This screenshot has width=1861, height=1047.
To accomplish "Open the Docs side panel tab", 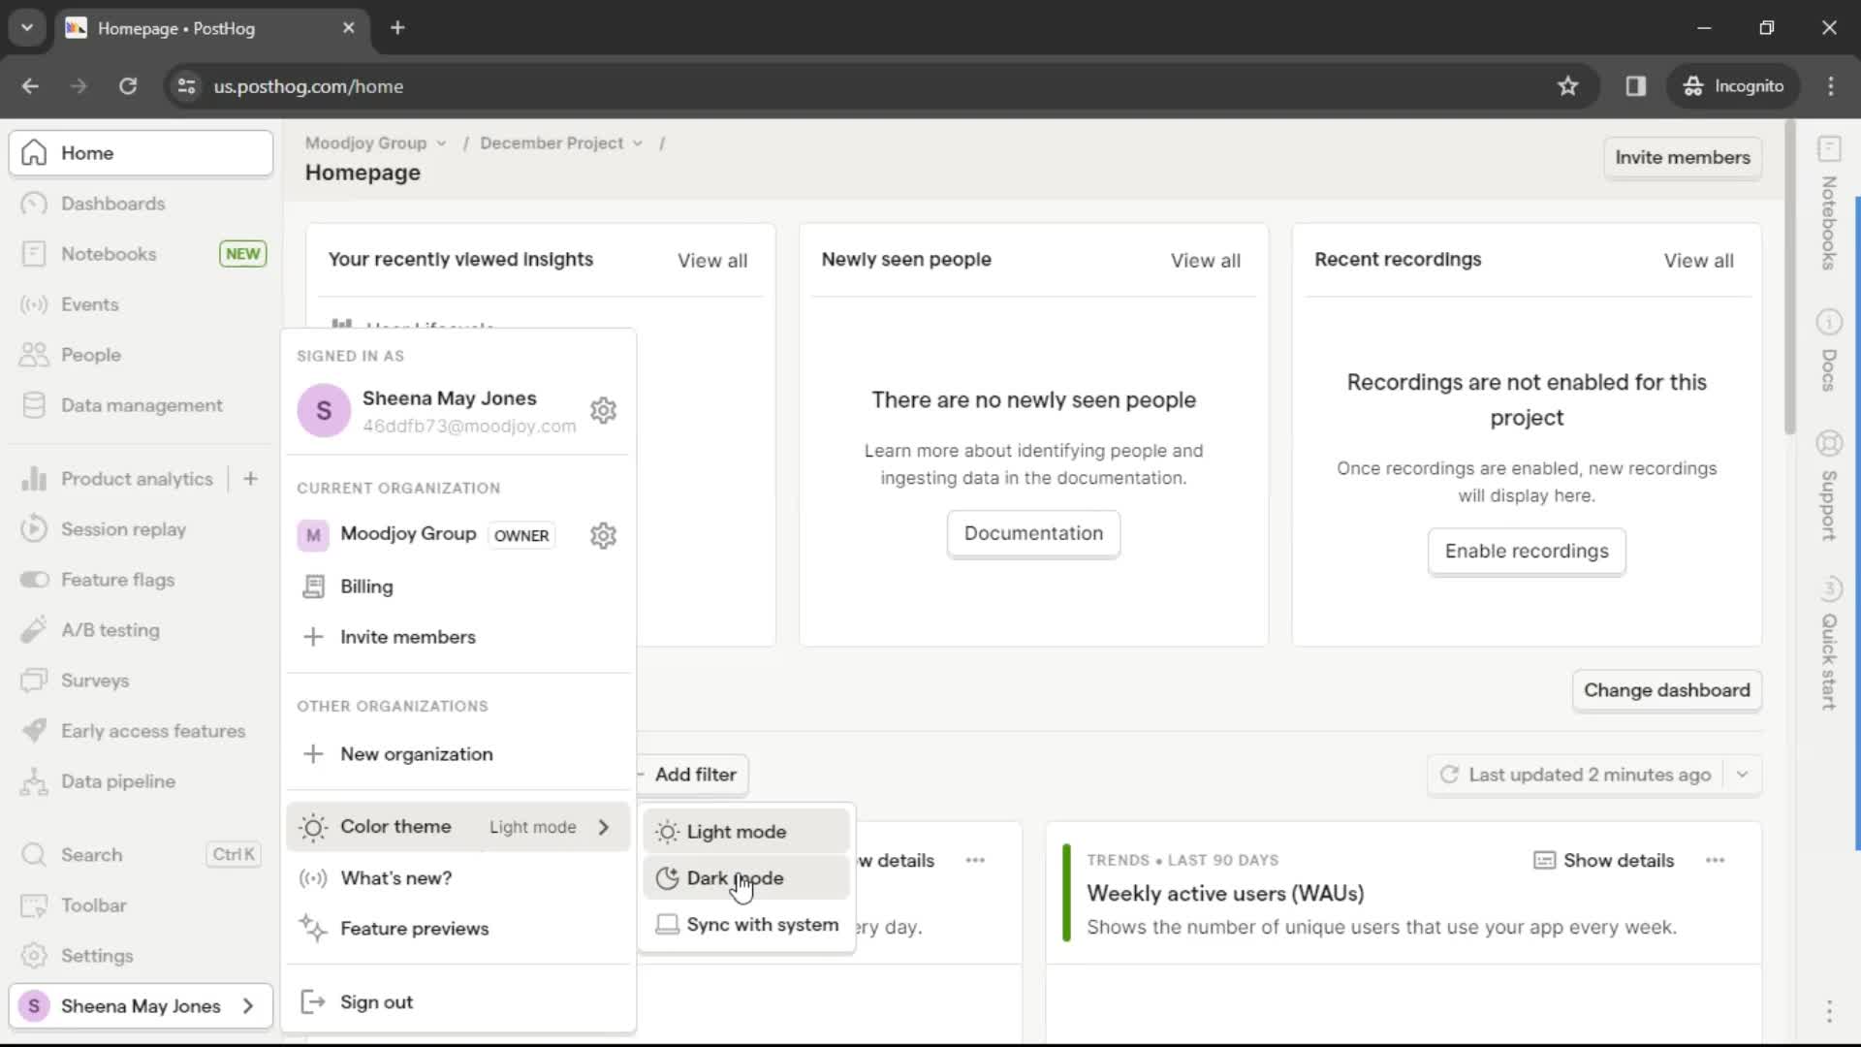I will 1829,350.
